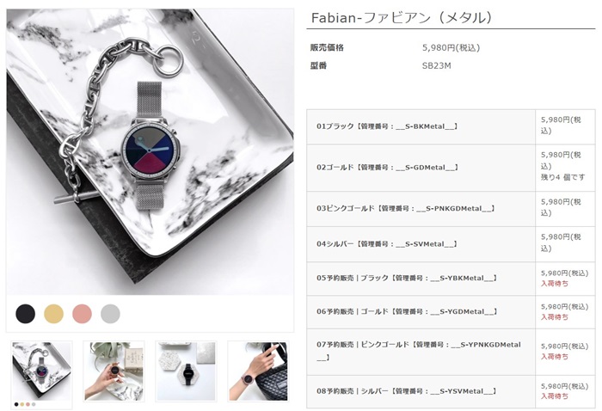Pick the silver color swatch

(x=111, y=314)
